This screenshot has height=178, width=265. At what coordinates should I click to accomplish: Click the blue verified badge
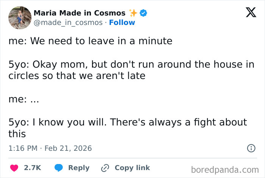tap(143, 13)
